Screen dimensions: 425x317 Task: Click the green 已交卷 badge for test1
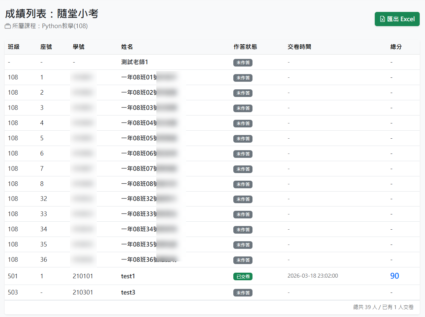coord(243,277)
